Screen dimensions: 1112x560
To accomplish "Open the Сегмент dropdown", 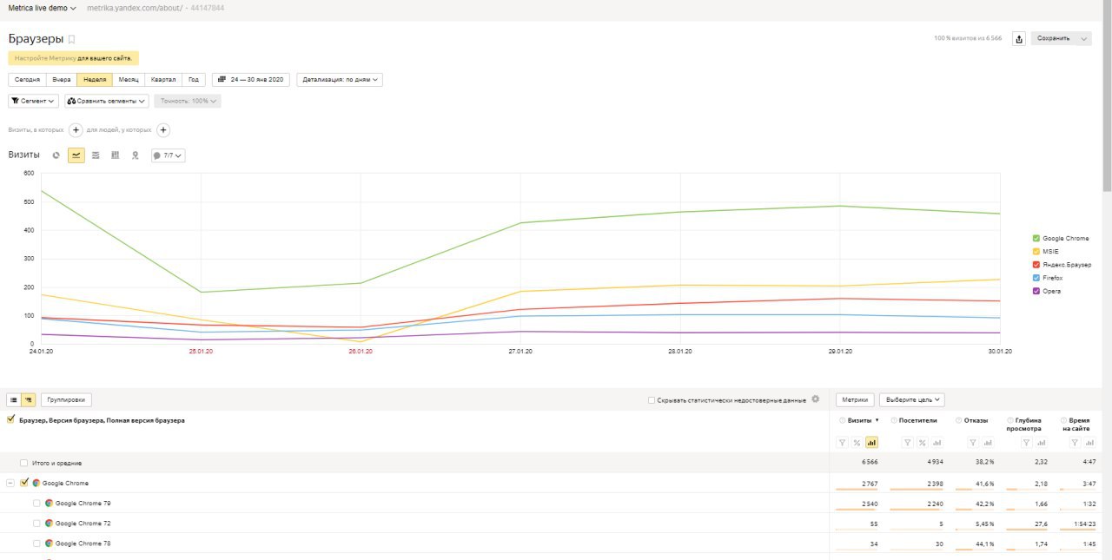I will pos(33,101).
